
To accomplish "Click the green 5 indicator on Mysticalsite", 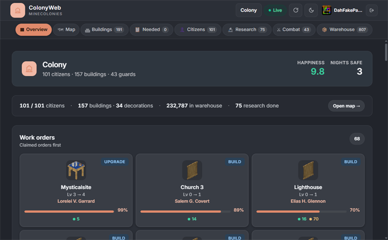I will pos(76,219).
